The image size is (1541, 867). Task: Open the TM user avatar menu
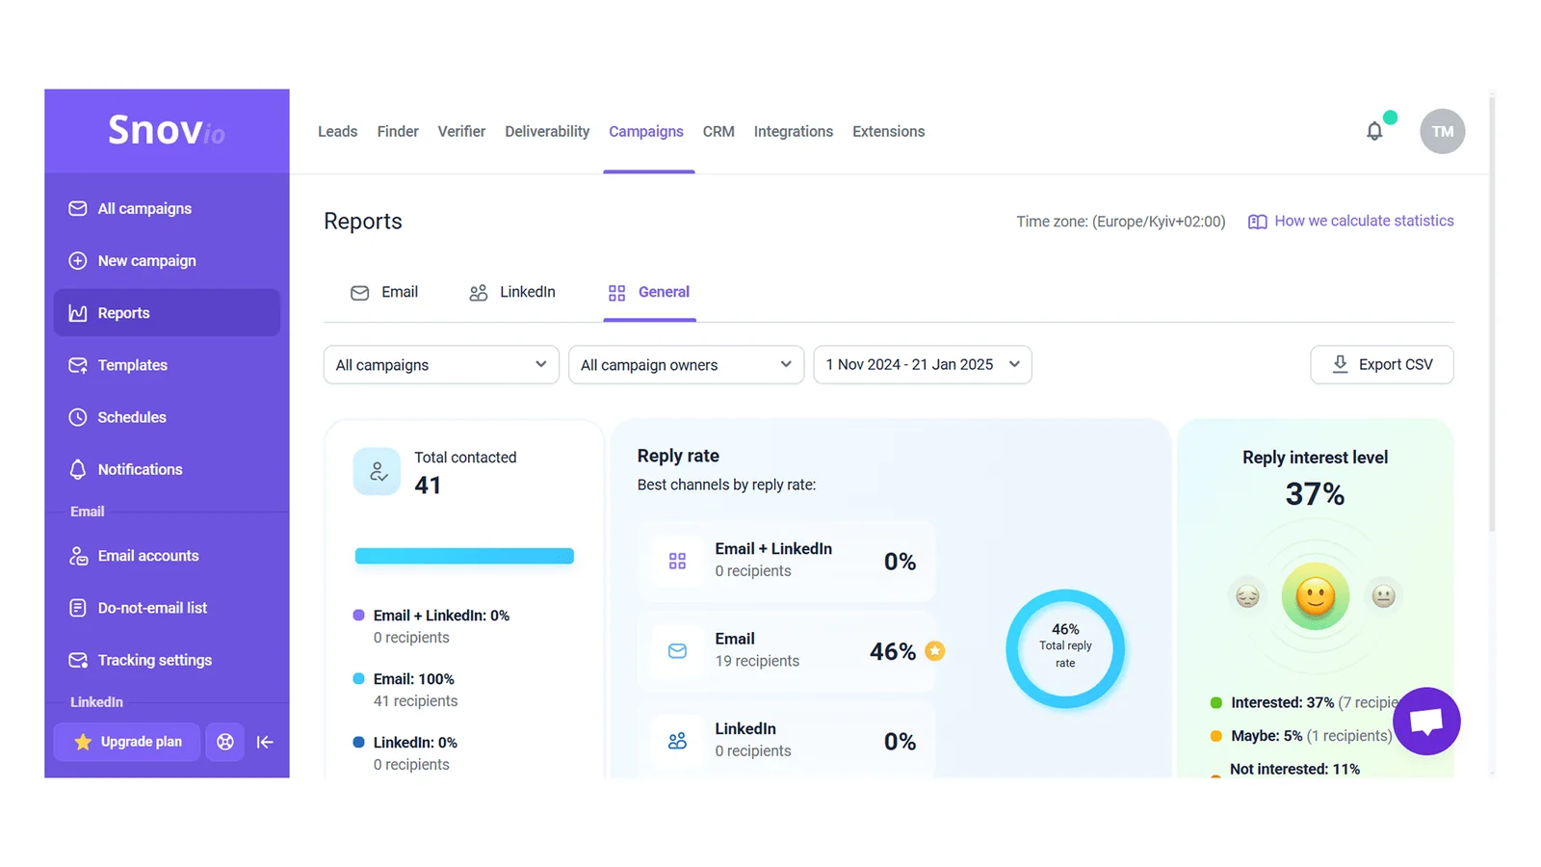[x=1442, y=131]
